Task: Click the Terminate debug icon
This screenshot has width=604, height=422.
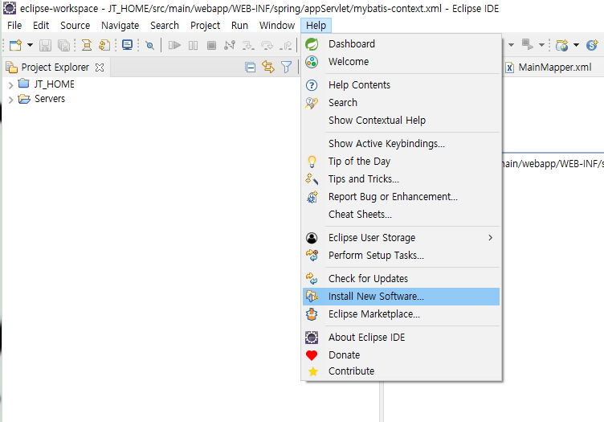Action: click(x=211, y=46)
